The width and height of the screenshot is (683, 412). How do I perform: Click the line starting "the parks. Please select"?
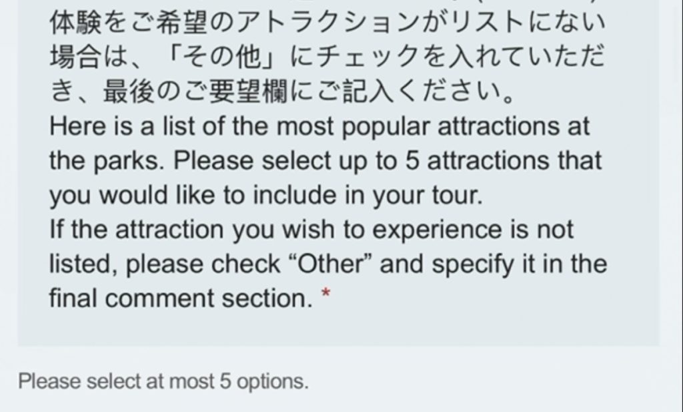[325, 161]
